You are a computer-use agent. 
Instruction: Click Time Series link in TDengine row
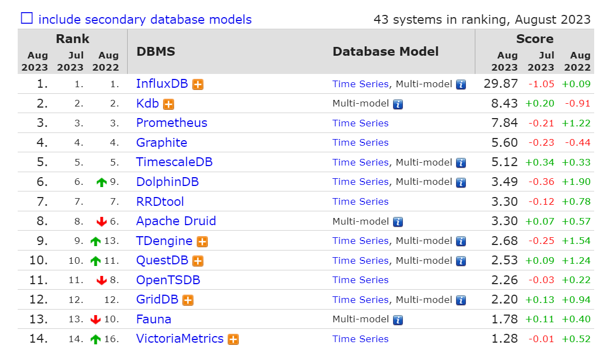click(360, 241)
